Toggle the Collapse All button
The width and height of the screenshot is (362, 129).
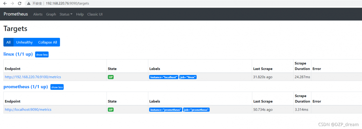[x=48, y=42]
